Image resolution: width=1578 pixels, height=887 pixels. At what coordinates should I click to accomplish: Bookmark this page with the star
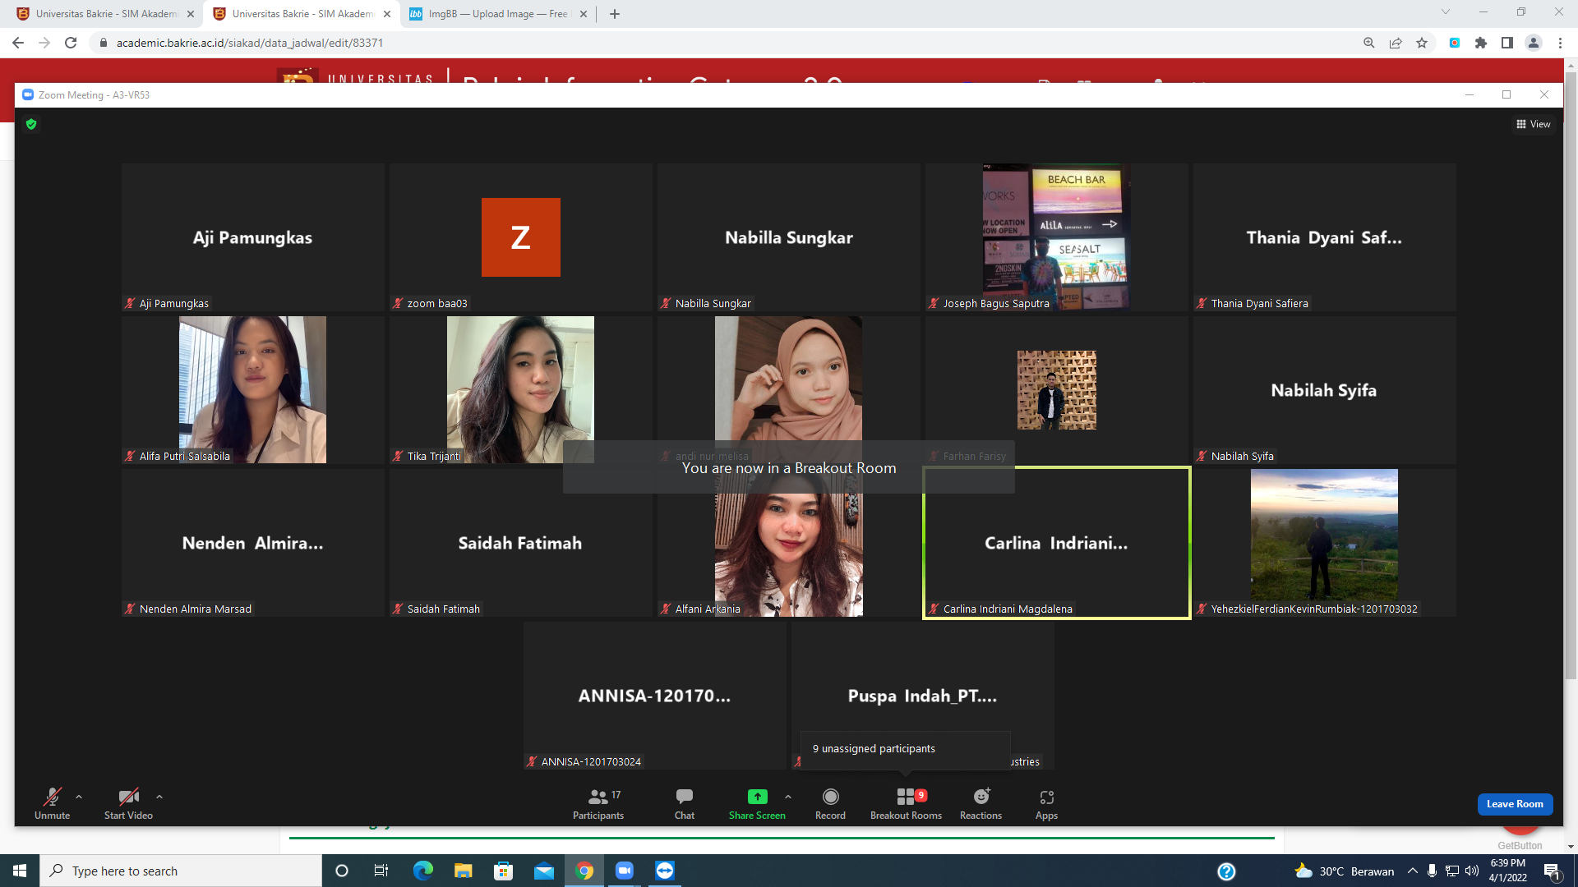pyautogui.click(x=1422, y=43)
